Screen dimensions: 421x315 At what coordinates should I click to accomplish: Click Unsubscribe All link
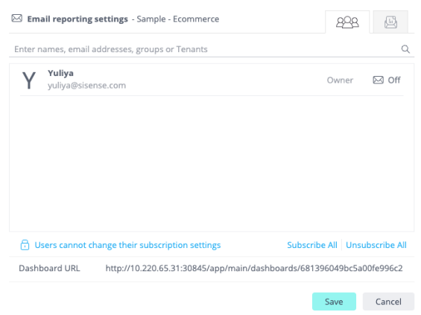[376, 245]
